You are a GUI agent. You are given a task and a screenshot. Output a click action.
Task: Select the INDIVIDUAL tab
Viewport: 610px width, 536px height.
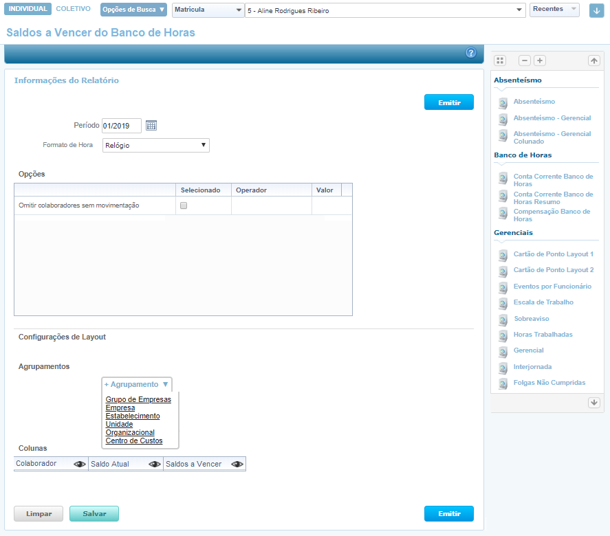point(28,9)
